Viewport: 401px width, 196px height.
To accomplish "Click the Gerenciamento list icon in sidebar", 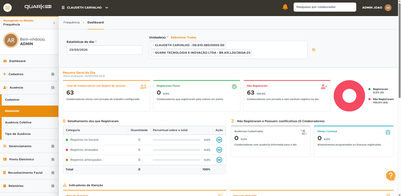I will pyautogui.click(x=5, y=146).
